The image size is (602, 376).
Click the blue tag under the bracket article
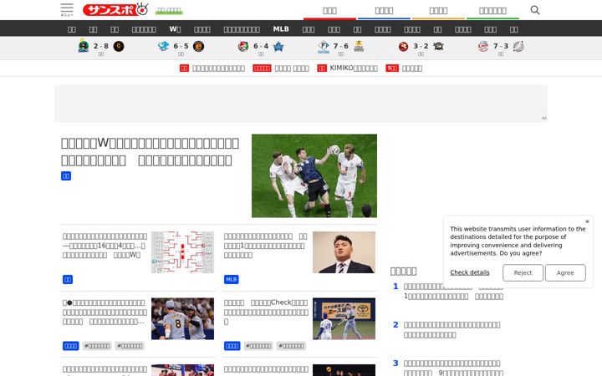[68, 279]
